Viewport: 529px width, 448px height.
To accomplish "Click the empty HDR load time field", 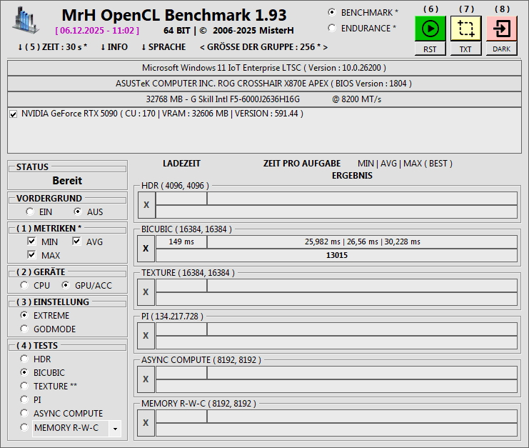I will (181, 198).
